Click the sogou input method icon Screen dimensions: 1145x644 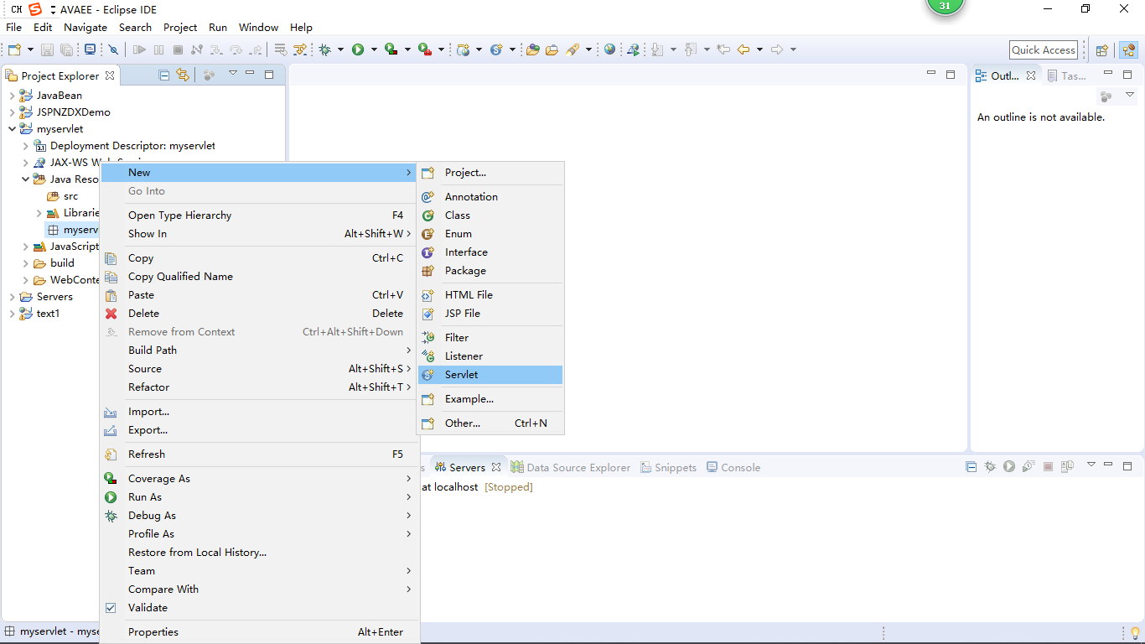point(35,9)
